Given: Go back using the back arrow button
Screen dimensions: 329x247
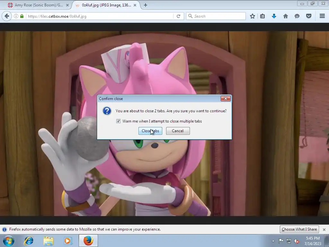Looking at the screenshot, I should point(7,16).
